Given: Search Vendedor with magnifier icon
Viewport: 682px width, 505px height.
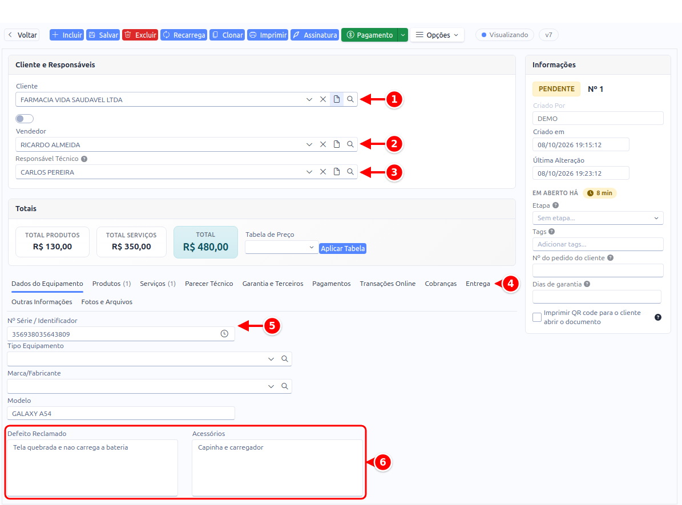Looking at the screenshot, I should 350,144.
